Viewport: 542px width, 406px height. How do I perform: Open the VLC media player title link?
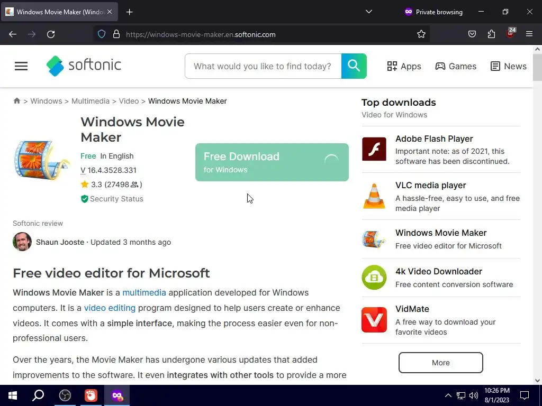[x=431, y=186]
